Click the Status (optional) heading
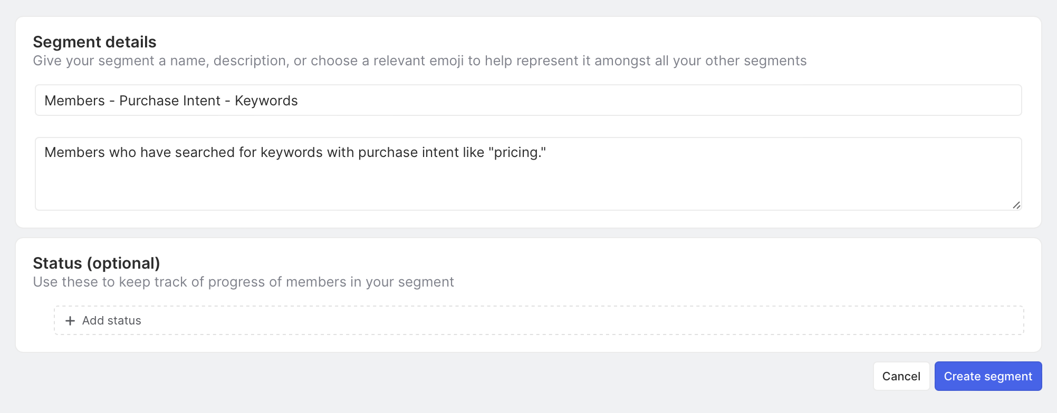 pyautogui.click(x=97, y=263)
